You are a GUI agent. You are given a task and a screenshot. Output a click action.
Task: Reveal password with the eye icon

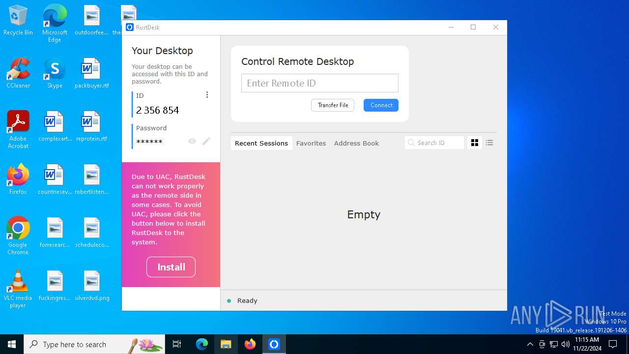pos(192,141)
